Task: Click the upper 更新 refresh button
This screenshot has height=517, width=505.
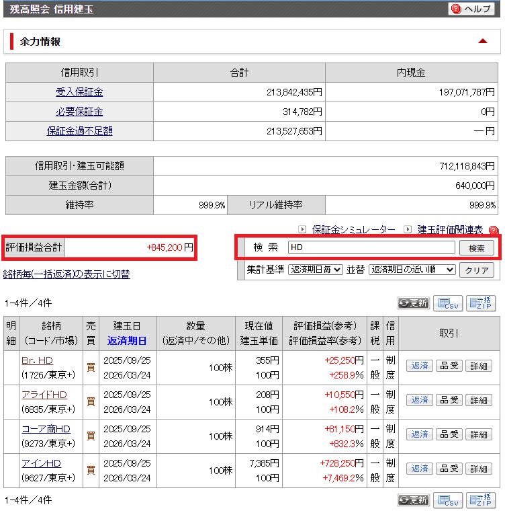Action: (413, 303)
